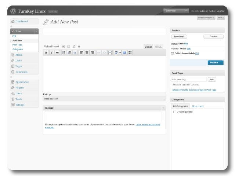Click the Save Draft button
Image resolution: width=235 pixels, height=176 pixels.
179,37
